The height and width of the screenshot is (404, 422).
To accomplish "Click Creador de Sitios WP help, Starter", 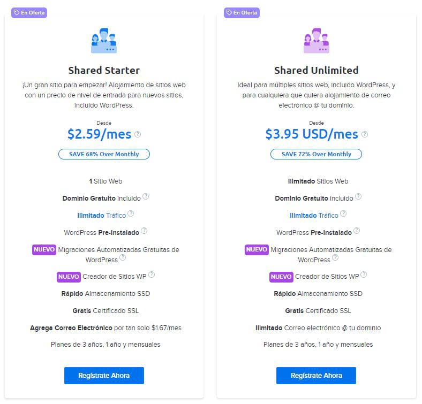I will coord(152,275).
